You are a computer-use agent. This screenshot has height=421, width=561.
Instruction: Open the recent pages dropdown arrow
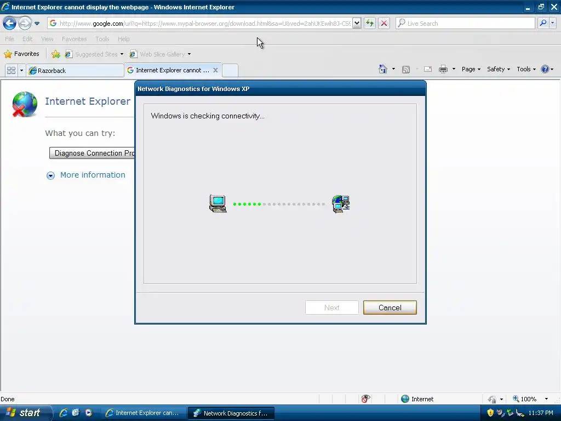pyautogui.click(x=37, y=24)
